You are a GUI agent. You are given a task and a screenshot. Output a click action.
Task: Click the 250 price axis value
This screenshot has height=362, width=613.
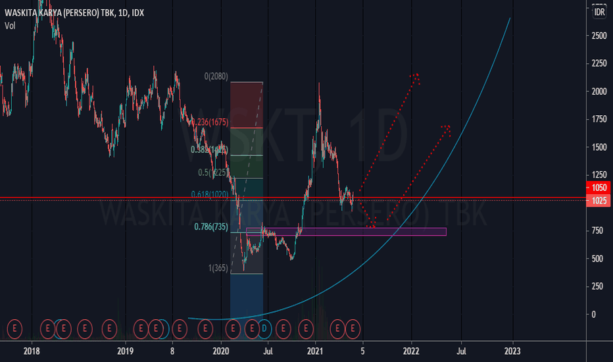[597, 286]
